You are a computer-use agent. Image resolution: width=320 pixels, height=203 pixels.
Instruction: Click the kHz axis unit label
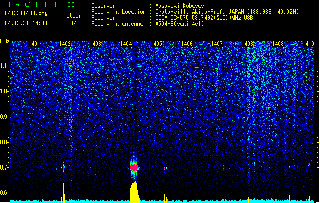point(5,41)
